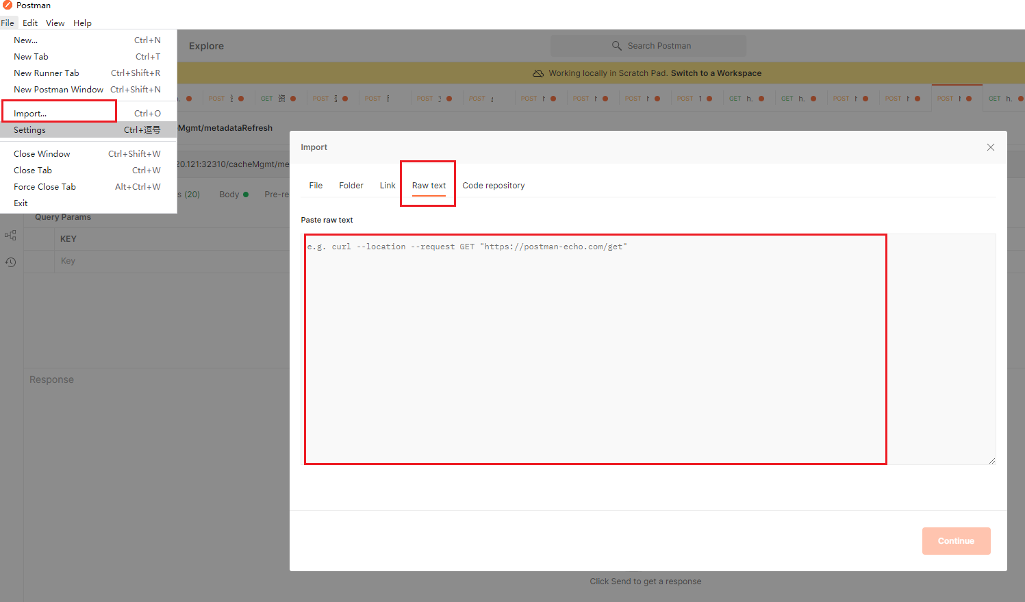Image resolution: width=1025 pixels, height=602 pixels.
Task: Choose New... from the File menu
Action: pyautogui.click(x=88, y=40)
